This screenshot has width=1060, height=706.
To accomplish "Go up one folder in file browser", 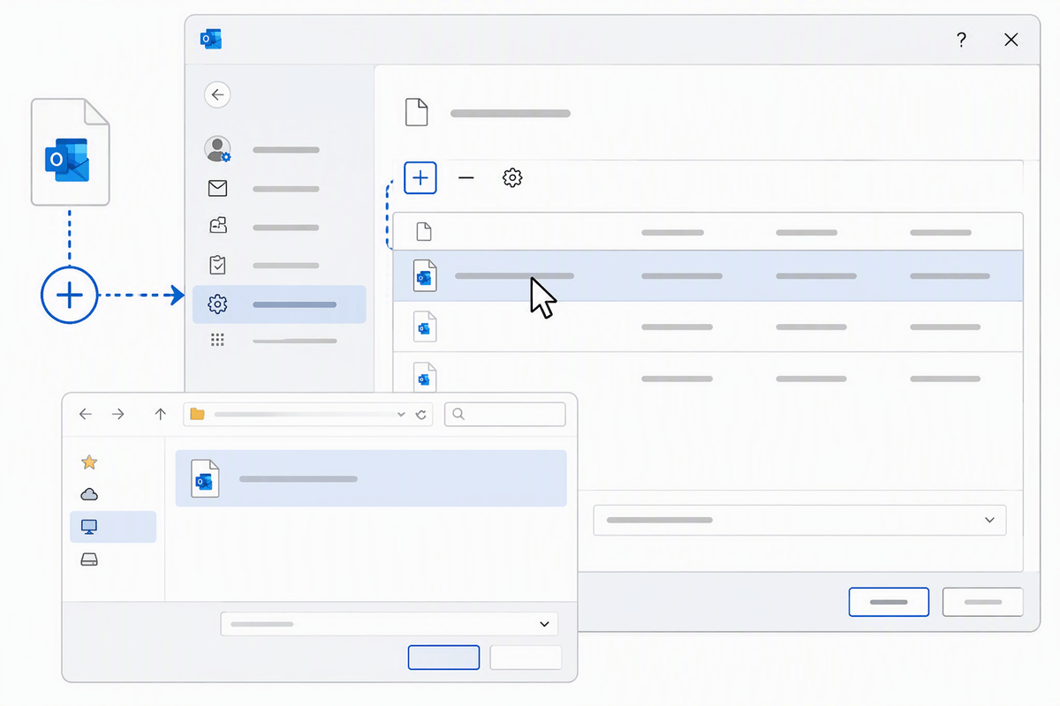I will [x=160, y=414].
